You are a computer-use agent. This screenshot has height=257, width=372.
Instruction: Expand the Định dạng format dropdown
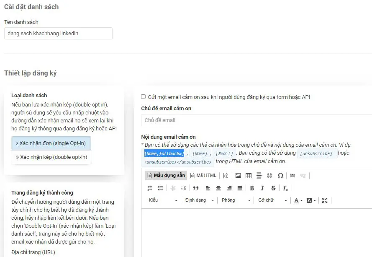[x=199, y=200]
